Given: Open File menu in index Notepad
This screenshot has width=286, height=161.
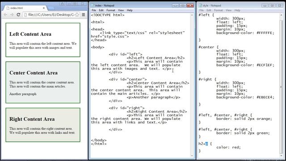Looking at the screenshot, I should (94, 10).
